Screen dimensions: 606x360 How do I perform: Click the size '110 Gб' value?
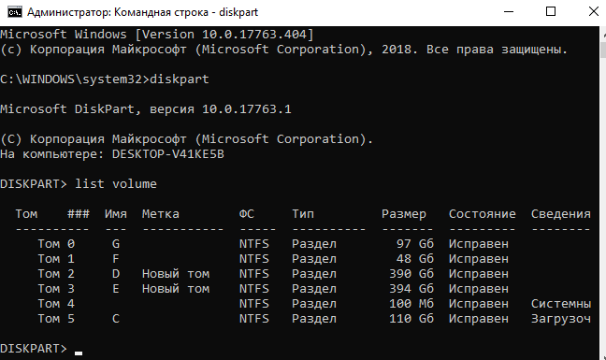pos(411,319)
